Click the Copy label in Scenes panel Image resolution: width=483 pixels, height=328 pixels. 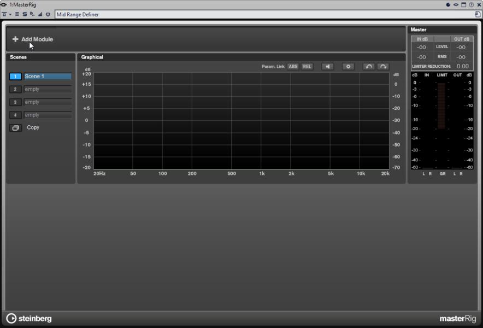tap(33, 127)
